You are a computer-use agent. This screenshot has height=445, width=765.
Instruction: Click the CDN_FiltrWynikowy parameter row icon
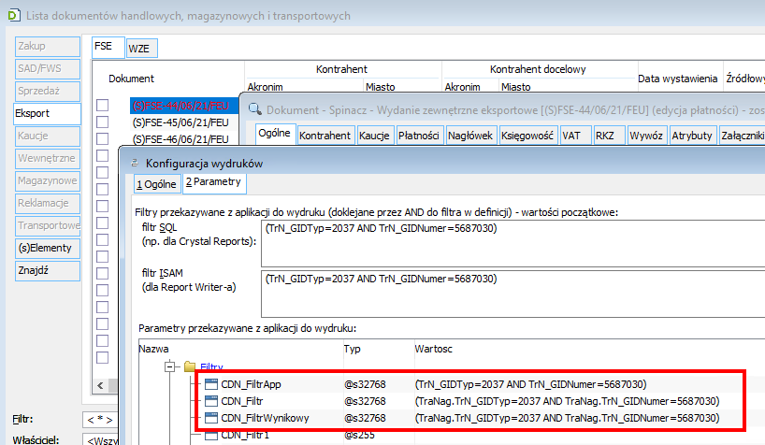pos(210,418)
